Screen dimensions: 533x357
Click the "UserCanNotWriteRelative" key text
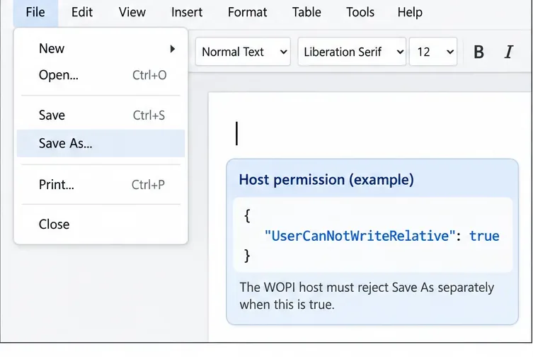(360, 236)
